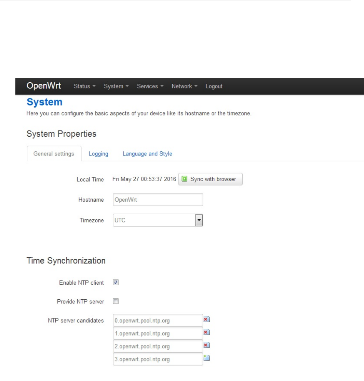
Task: Open the System navigation menu
Action: pyautogui.click(x=116, y=86)
